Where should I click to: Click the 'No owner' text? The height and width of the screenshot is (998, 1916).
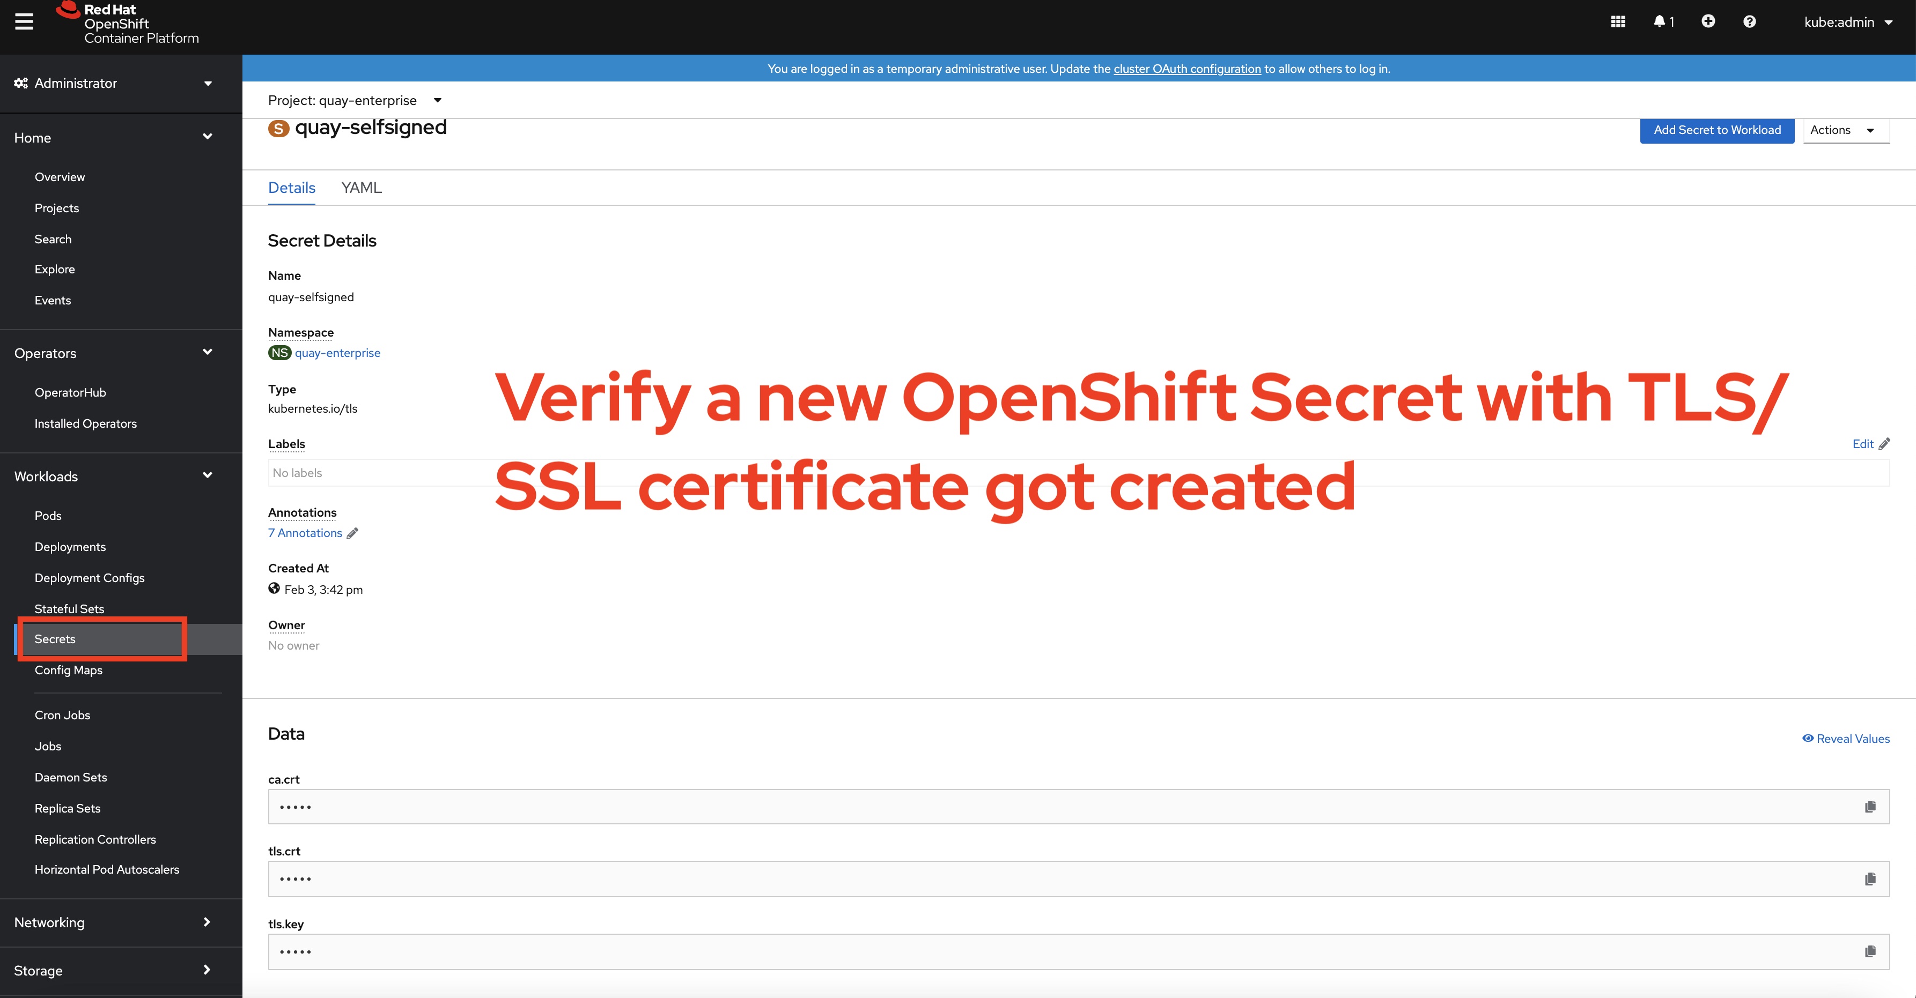pyautogui.click(x=294, y=646)
